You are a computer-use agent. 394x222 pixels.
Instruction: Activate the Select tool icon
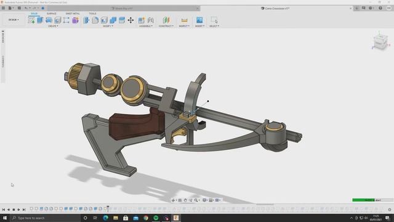214,20
